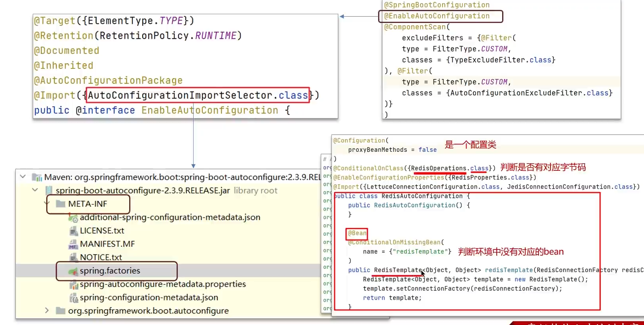Click the NOTICE.txt file icon
Screen dimensions: 644x325
73,257
